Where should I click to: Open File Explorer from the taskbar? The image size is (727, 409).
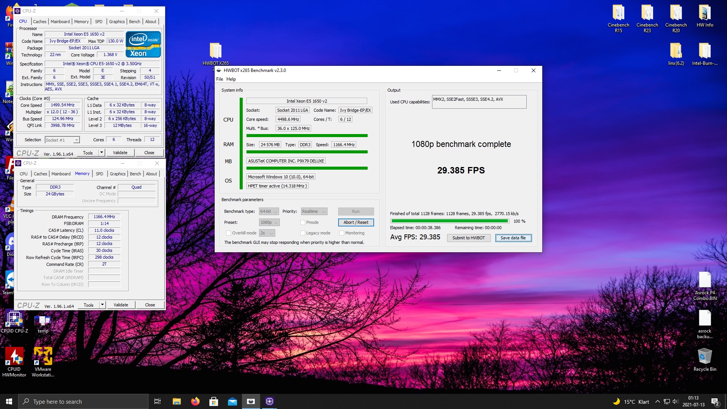tap(176, 401)
